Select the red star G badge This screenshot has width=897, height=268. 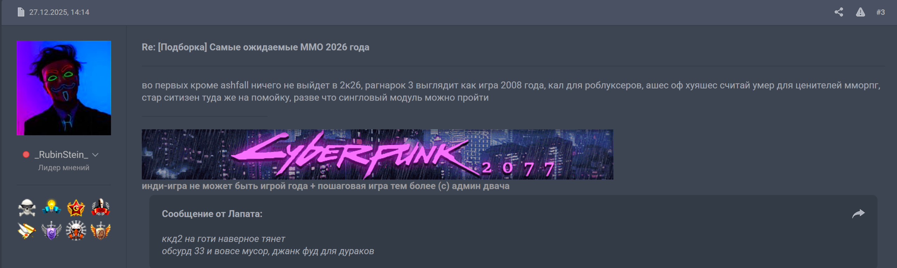click(x=76, y=208)
